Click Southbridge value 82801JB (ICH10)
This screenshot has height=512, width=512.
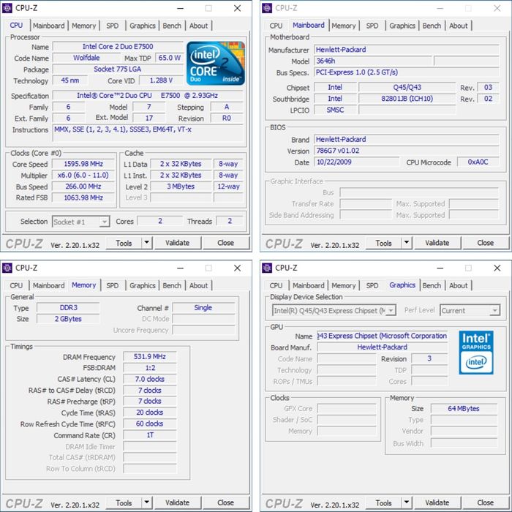(x=407, y=99)
